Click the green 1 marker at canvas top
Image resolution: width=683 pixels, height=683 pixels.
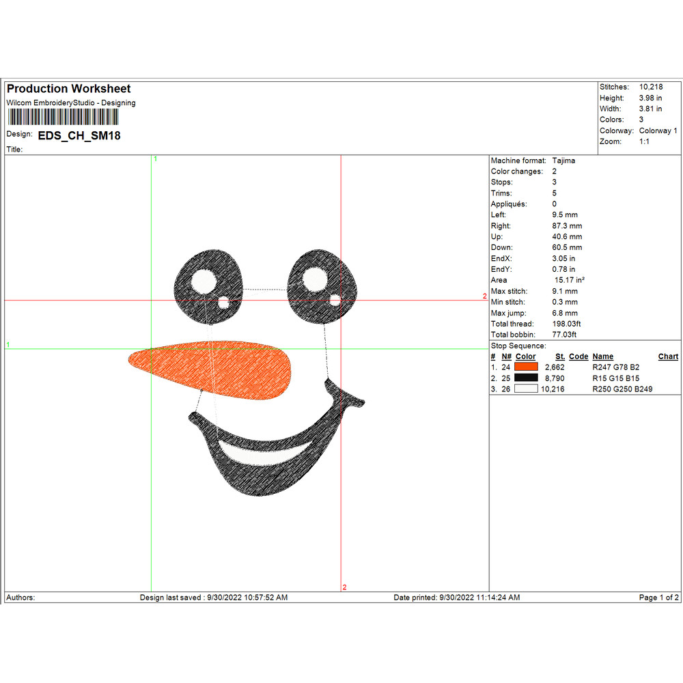pyautogui.click(x=155, y=158)
